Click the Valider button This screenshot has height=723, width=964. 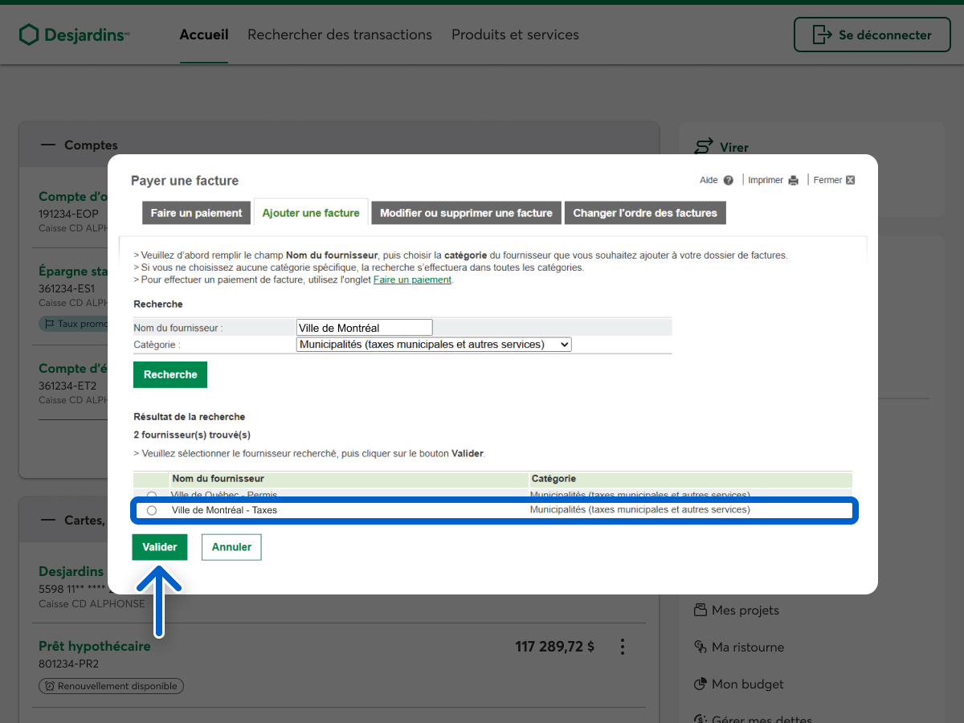pyautogui.click(x=160, y=547)
